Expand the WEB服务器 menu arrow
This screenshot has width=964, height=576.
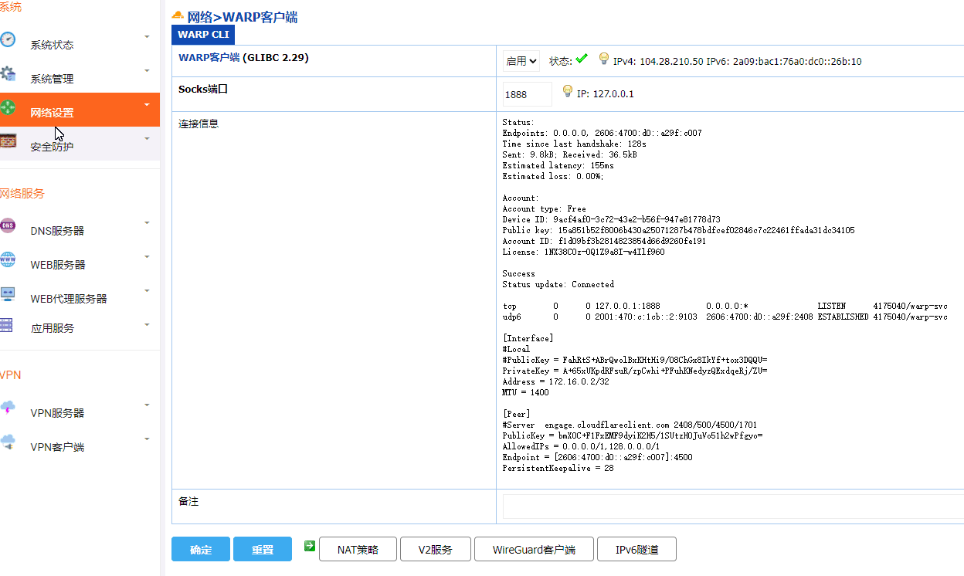[x=147, y=257]
